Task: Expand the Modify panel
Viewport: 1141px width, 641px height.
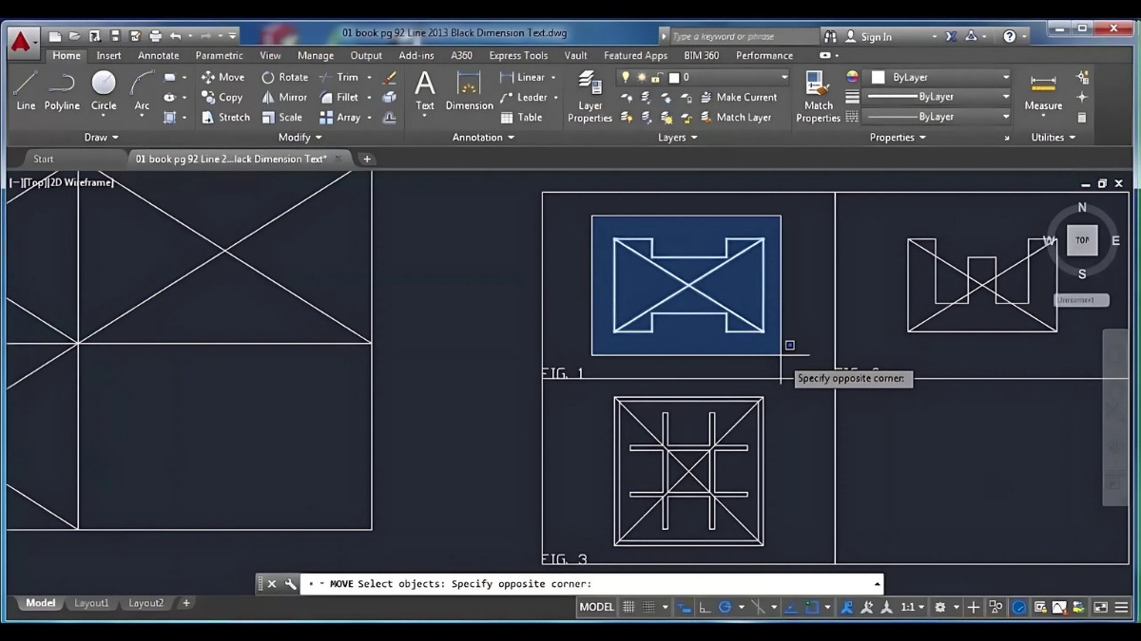Action: [300, 137]
